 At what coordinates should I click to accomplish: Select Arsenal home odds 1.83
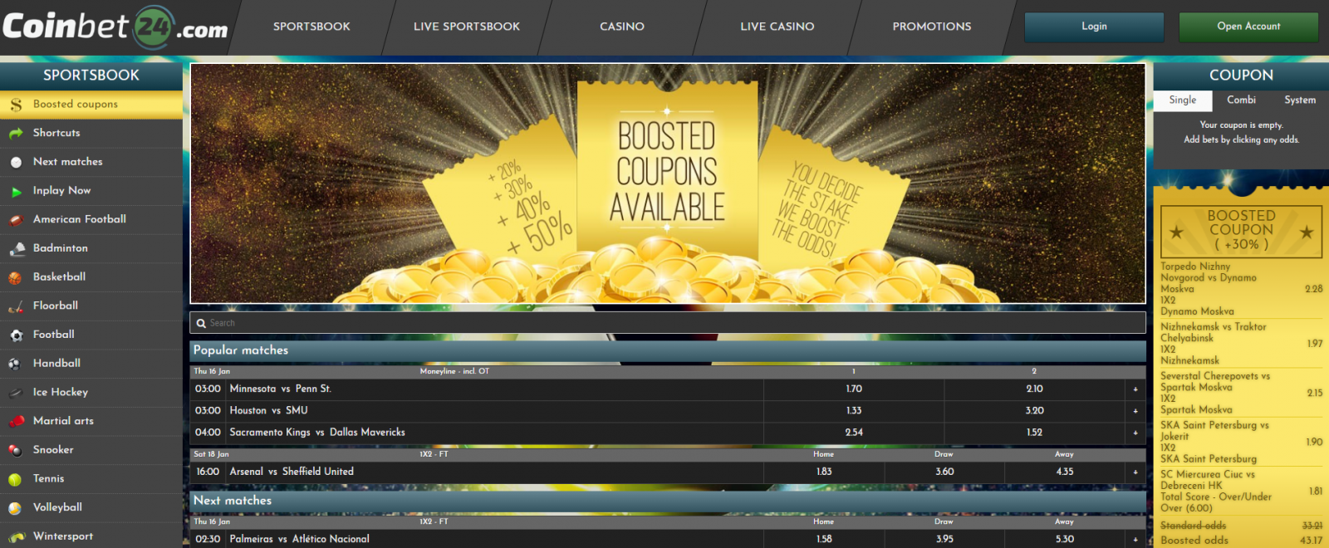coord(824,472)
